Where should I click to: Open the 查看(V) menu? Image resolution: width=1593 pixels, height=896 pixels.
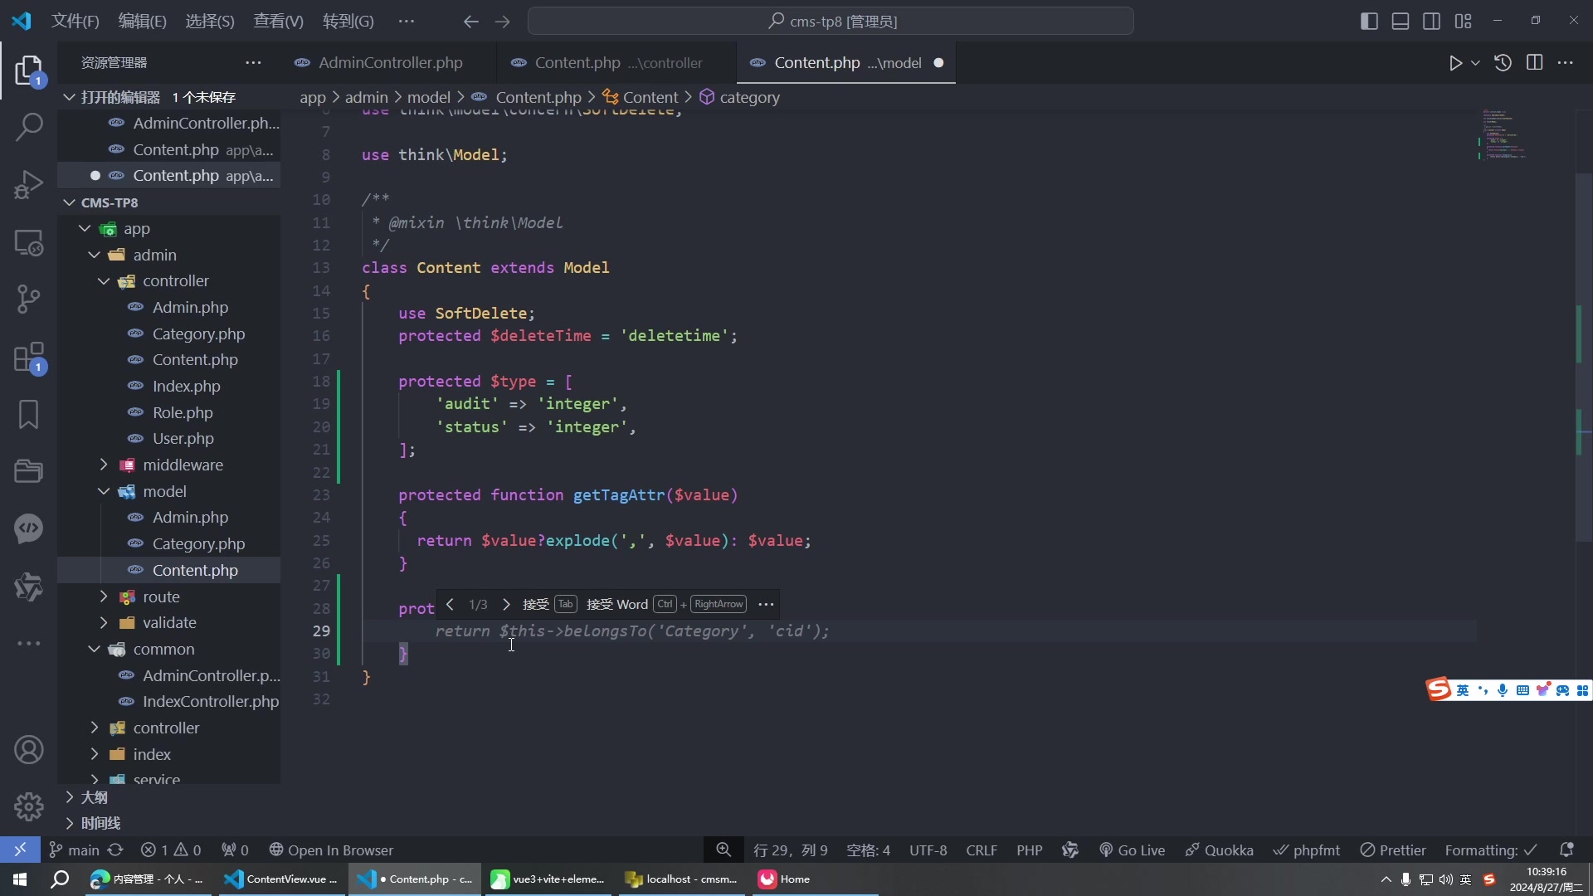(278, 22)
